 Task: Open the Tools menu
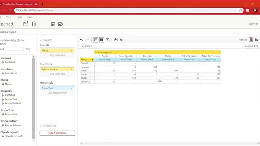click(x=19, y=17)
